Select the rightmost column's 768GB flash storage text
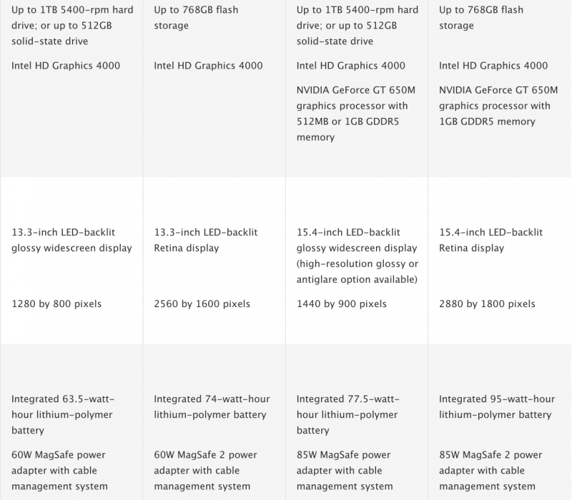This screenshot has height=500, width=572. 481,18
